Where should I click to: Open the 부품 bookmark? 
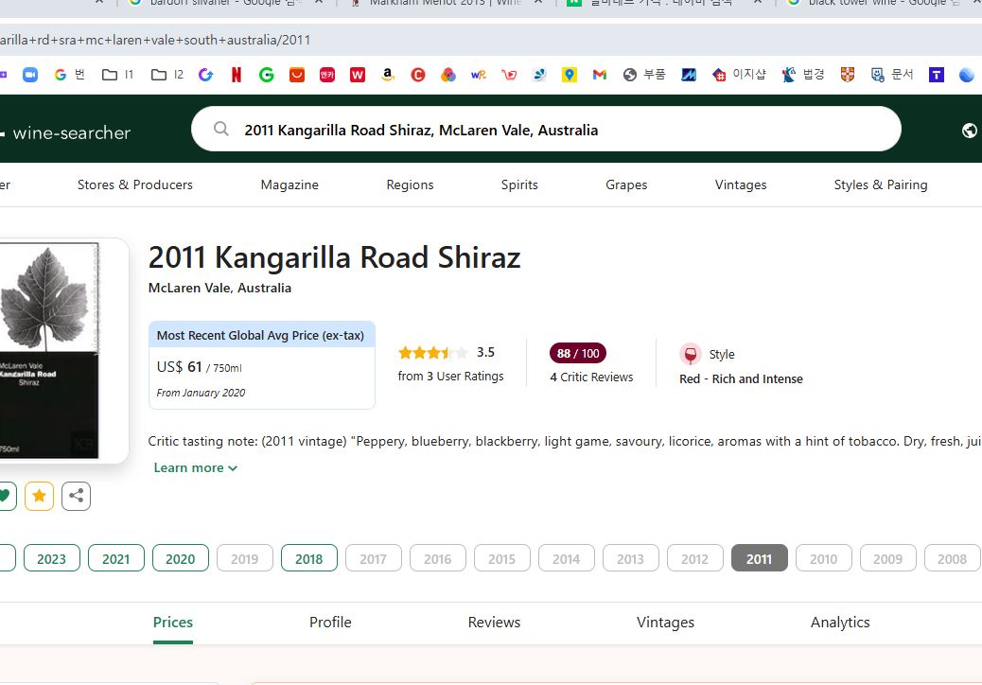pyautogui.click(x=644, y=75)
